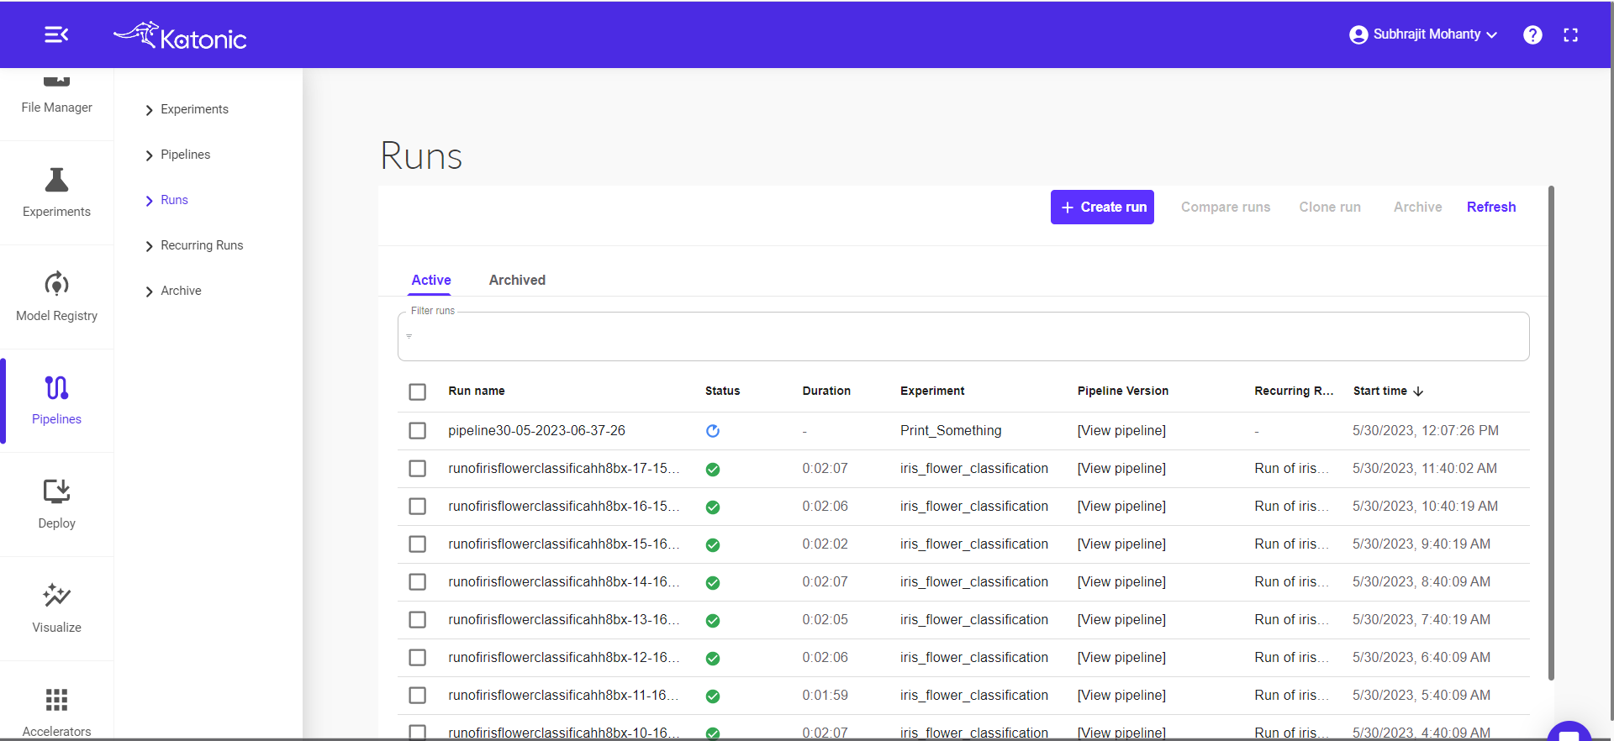Open the Deploy icon in sidebar
This screenshot has width=1614, height=741.
[x=56, y=491]
